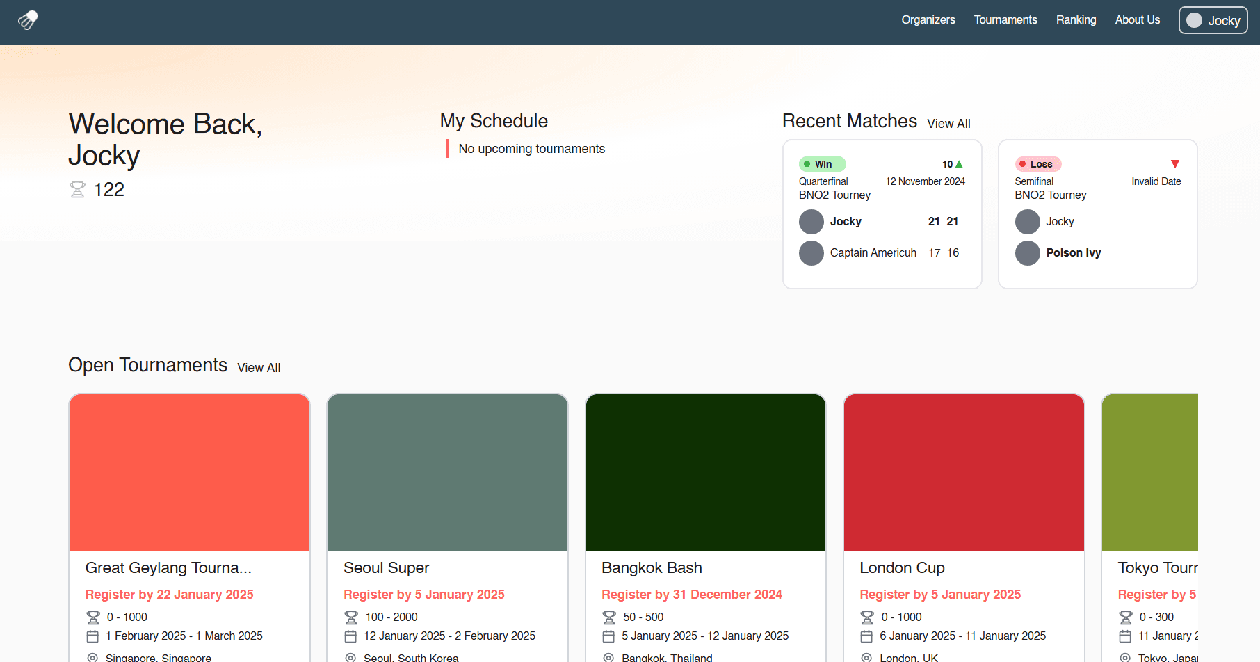
Task: Click the location pin on Great Geylang Tournament card
Action: point(93,656)
